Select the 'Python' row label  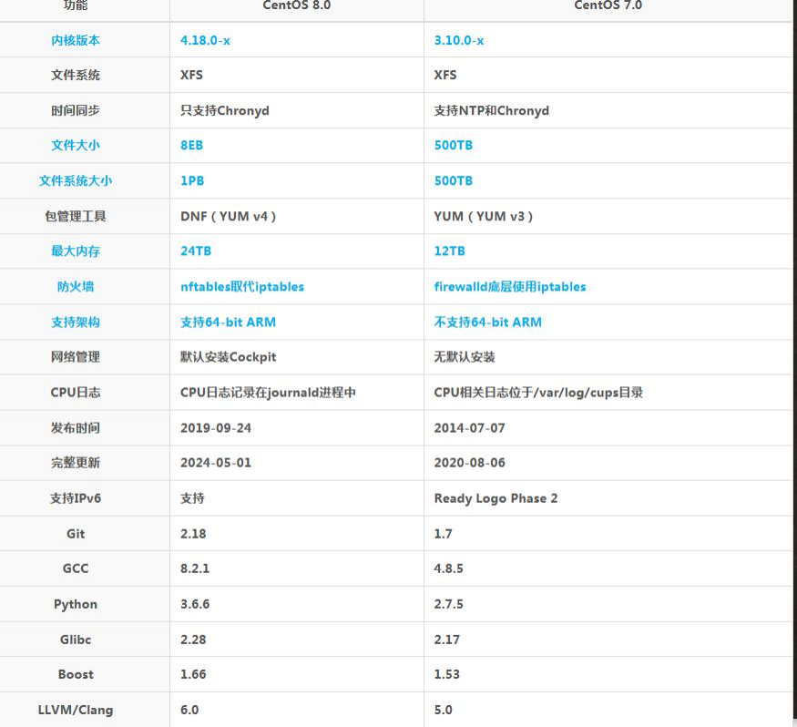click(x=76, y=603)
